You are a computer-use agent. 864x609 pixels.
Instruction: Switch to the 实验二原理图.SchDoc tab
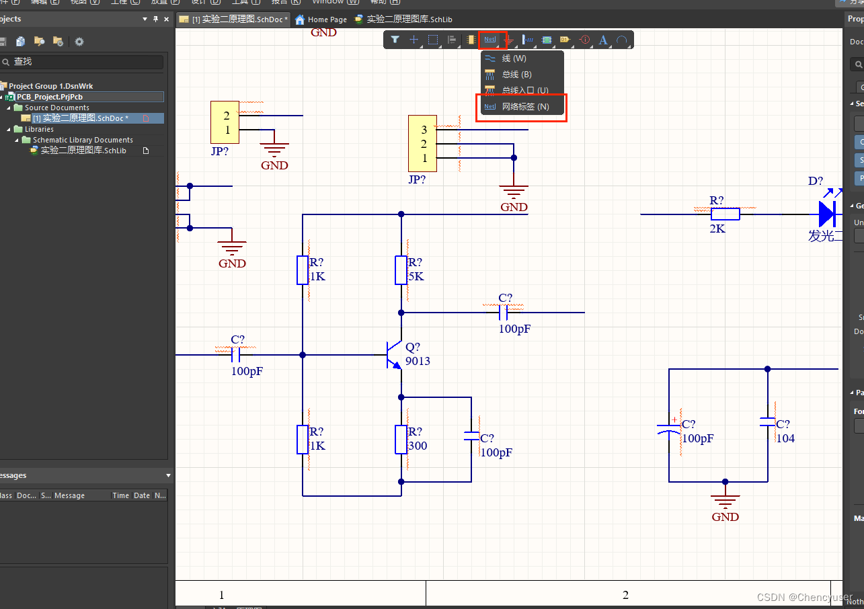(233, 19)
